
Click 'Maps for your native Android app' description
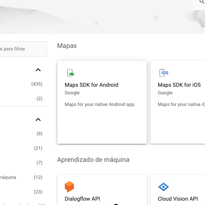[100, 104]
